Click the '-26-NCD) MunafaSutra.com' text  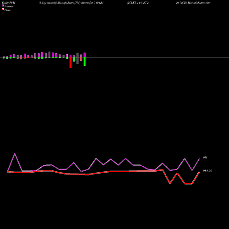193,3
